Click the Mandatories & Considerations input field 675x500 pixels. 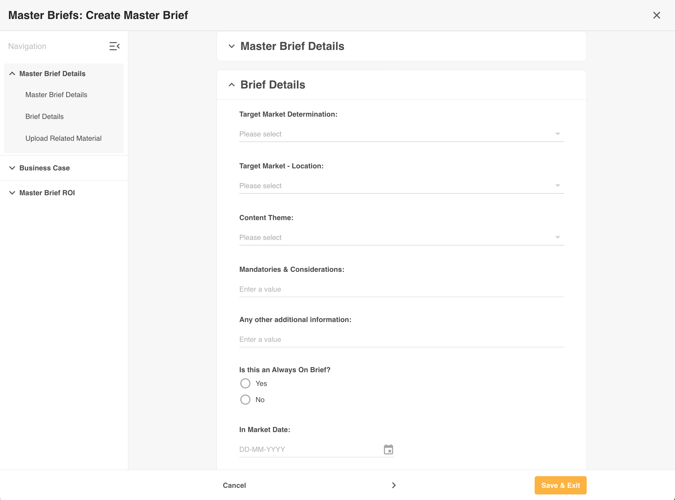(401, 289)
